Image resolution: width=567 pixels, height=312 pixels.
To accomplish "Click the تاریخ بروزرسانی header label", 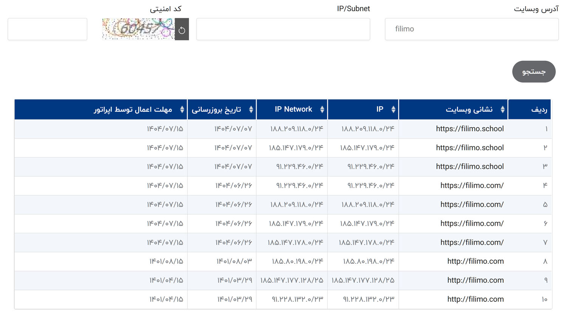I will 216,110.
